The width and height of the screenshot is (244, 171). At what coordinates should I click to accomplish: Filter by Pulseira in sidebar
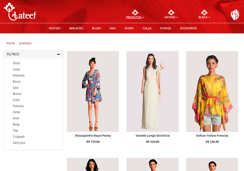click(18, 106)
